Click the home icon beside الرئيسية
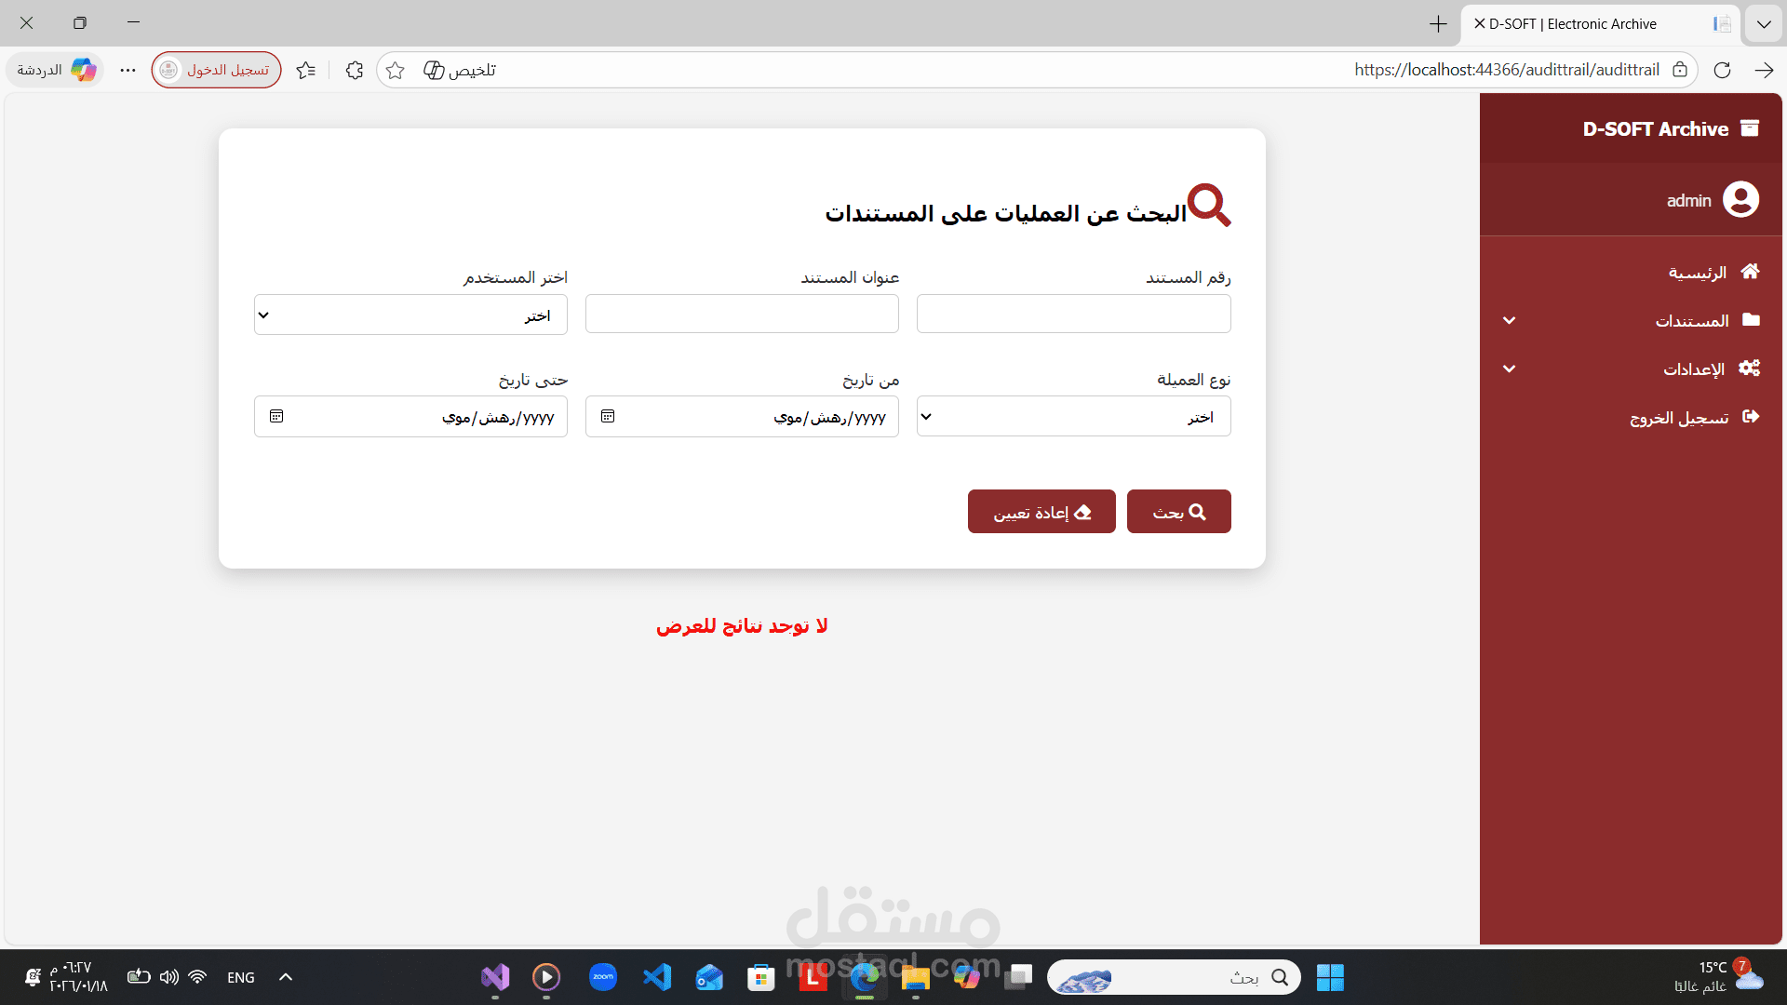 [1750, 271]
